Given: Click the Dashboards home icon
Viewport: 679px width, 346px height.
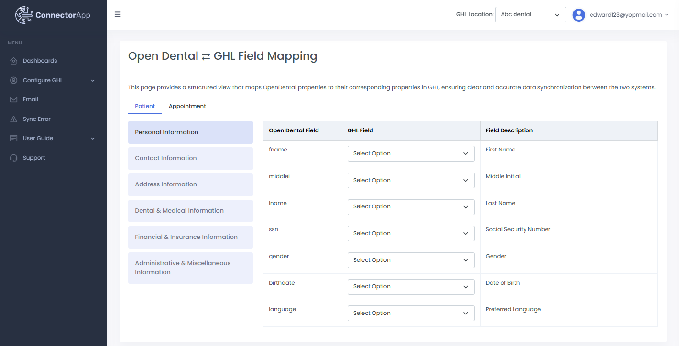Looking at the screenshot, I should point(13,61).
